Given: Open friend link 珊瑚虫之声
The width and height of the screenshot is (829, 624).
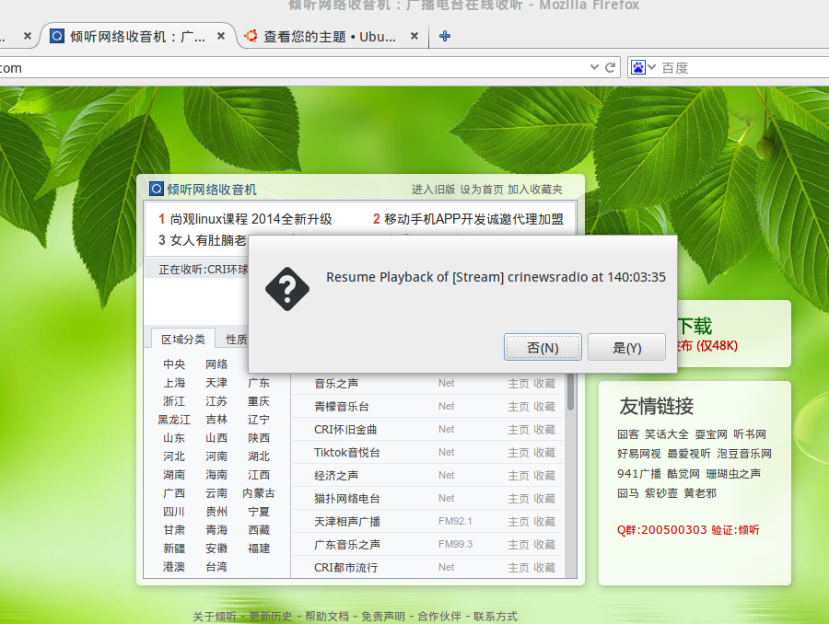Looking at the screenshot, I should pyautogui.click(x=733, y=473).
